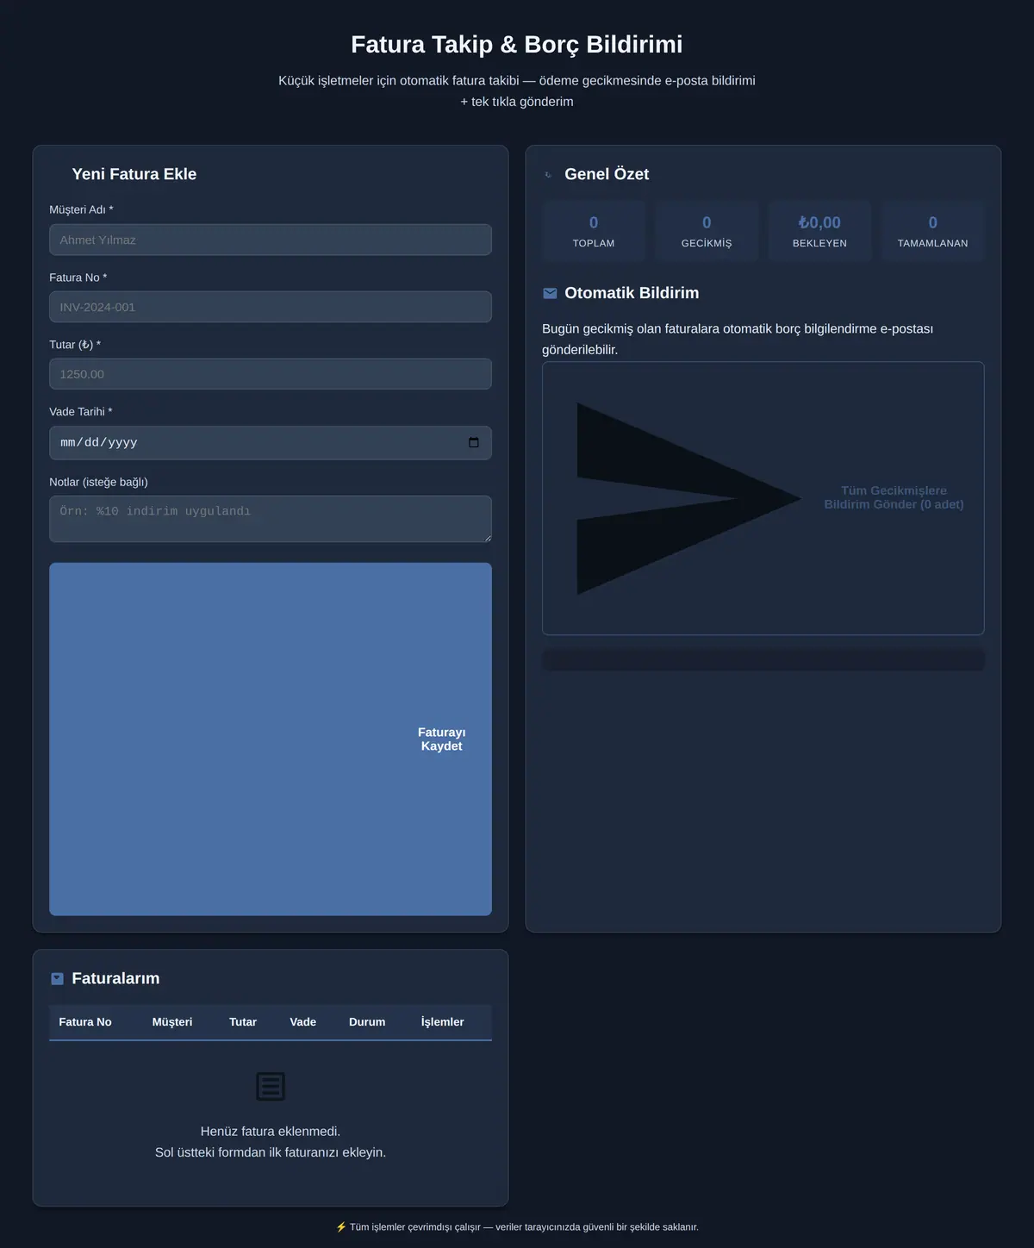Click the Tutar column header in table
This screenshot has height=1248, width=1034.
point(243,1021)
